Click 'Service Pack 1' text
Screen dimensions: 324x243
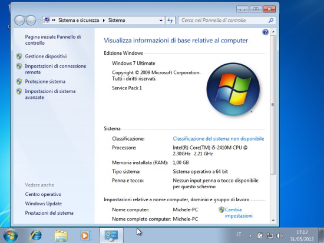click(127, 88)
